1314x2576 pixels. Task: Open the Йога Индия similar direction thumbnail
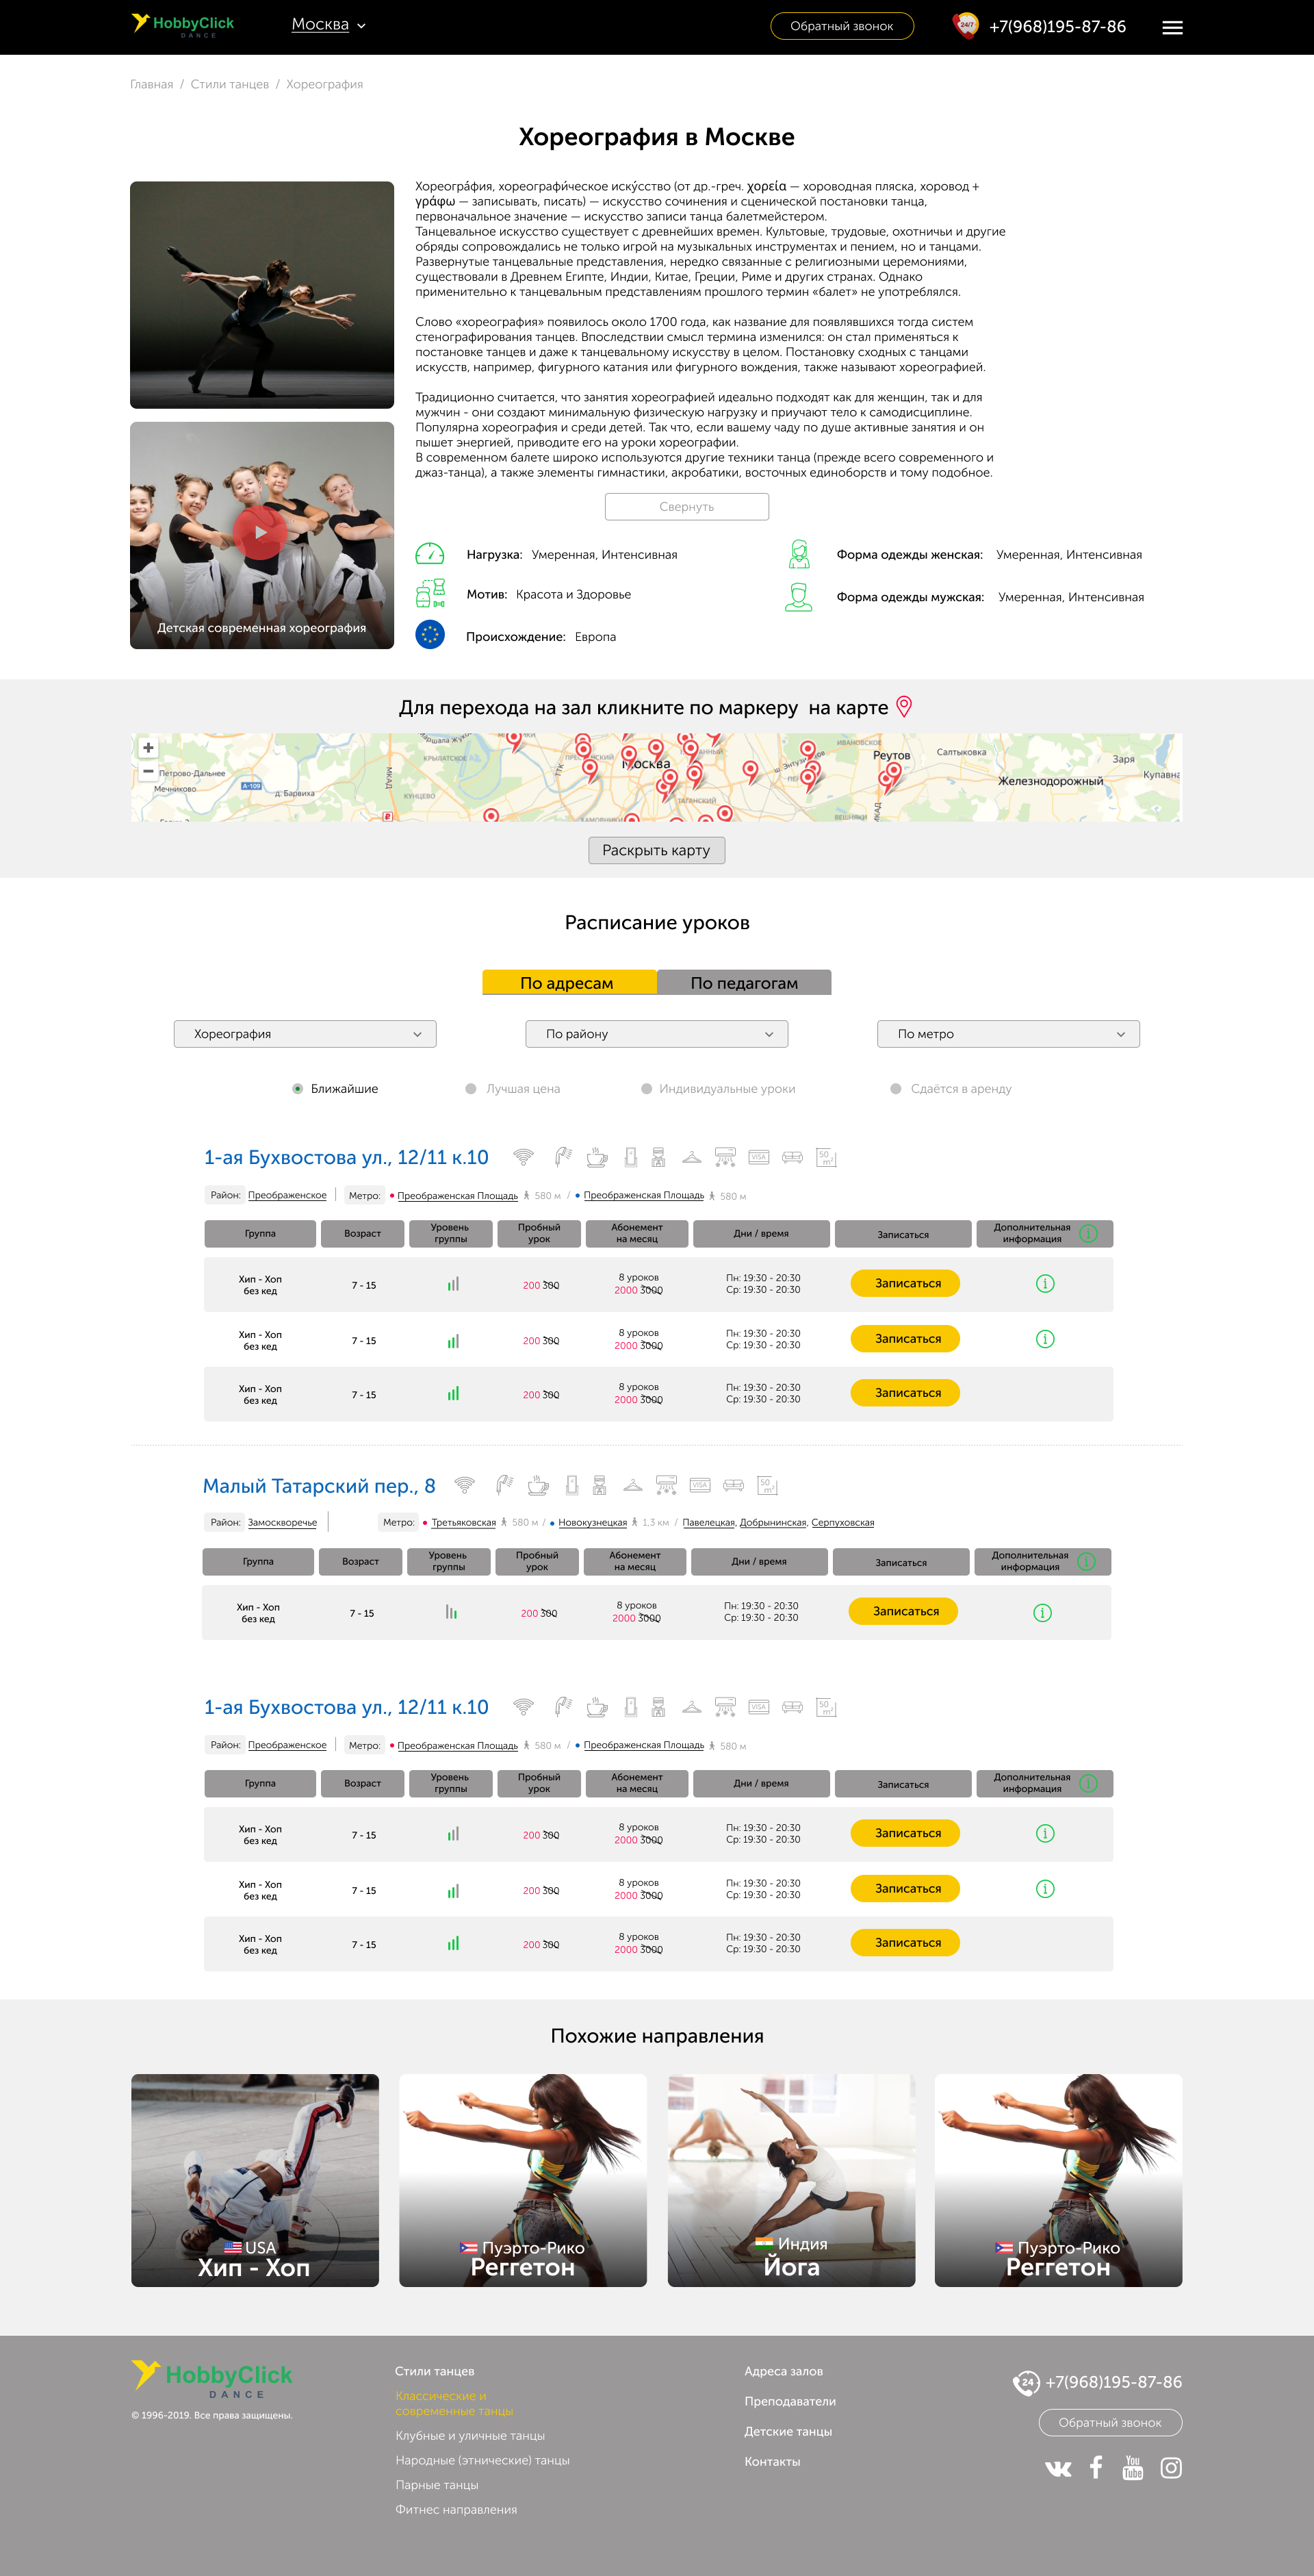click(790, 2179)
